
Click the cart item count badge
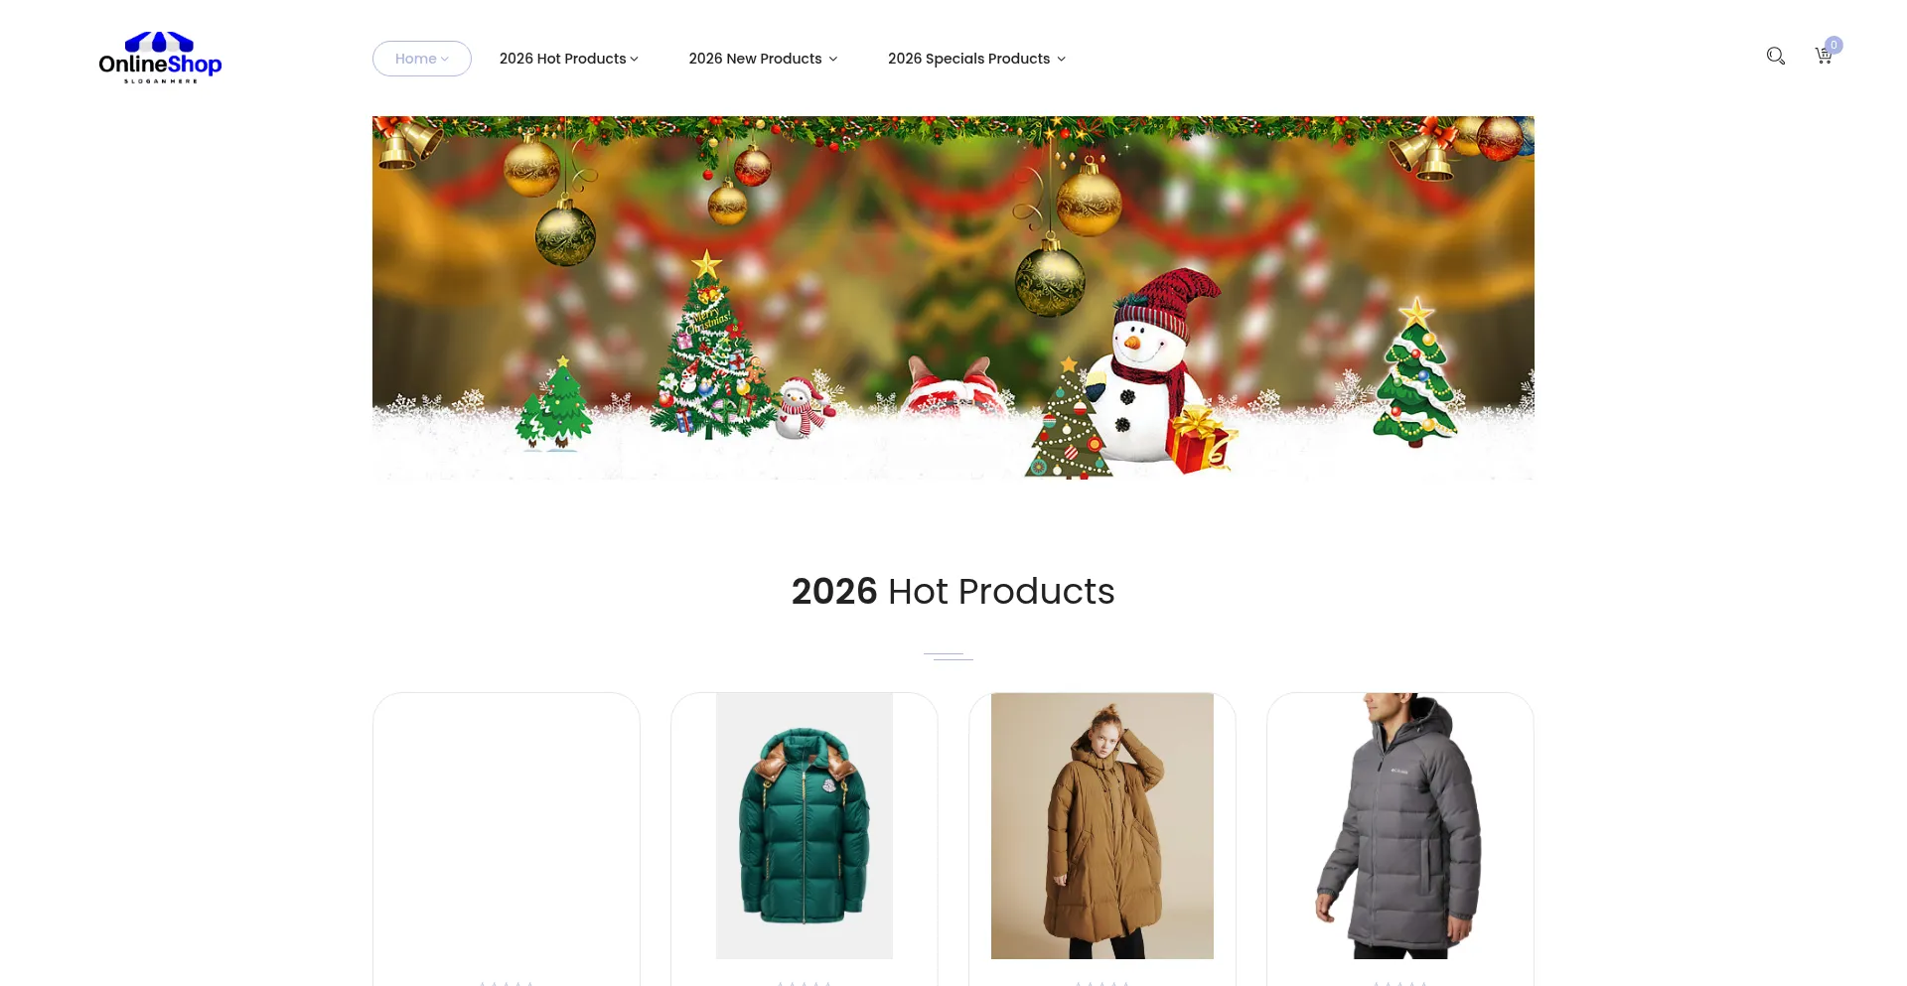[x=1834, y=45]
